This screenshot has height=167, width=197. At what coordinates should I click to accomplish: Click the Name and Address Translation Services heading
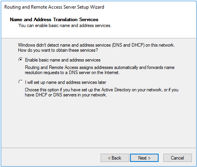[x=54, y=20]
